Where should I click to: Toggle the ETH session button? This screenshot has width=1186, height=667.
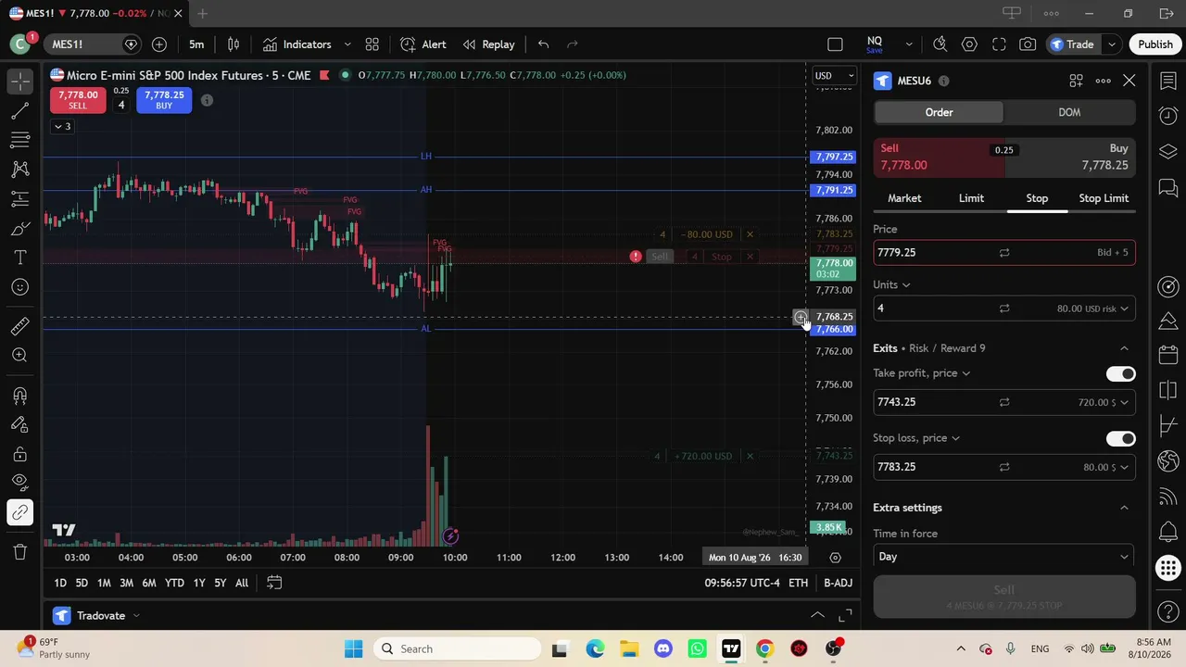[798, 583]
